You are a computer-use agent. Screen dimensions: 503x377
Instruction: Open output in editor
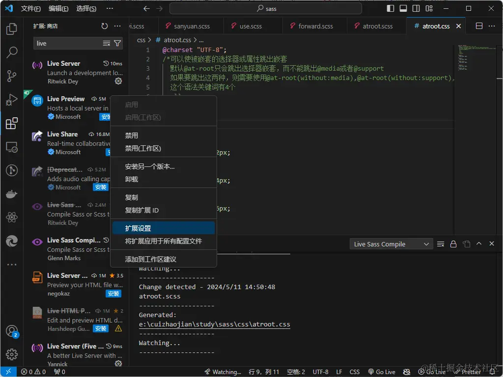[x=466, y=244]
